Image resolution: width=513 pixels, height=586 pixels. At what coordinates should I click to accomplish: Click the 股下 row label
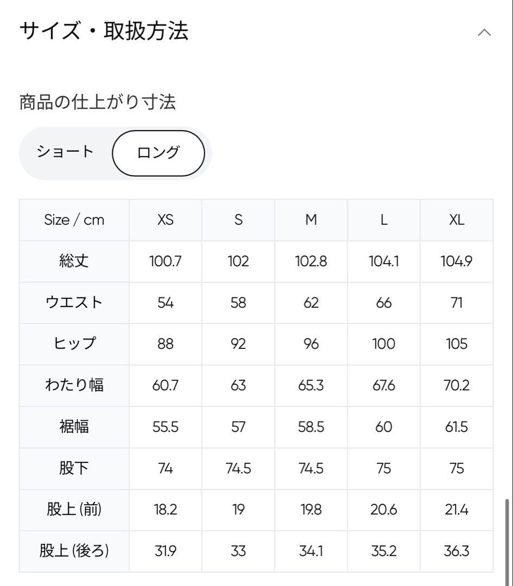[x=74, y=468]
